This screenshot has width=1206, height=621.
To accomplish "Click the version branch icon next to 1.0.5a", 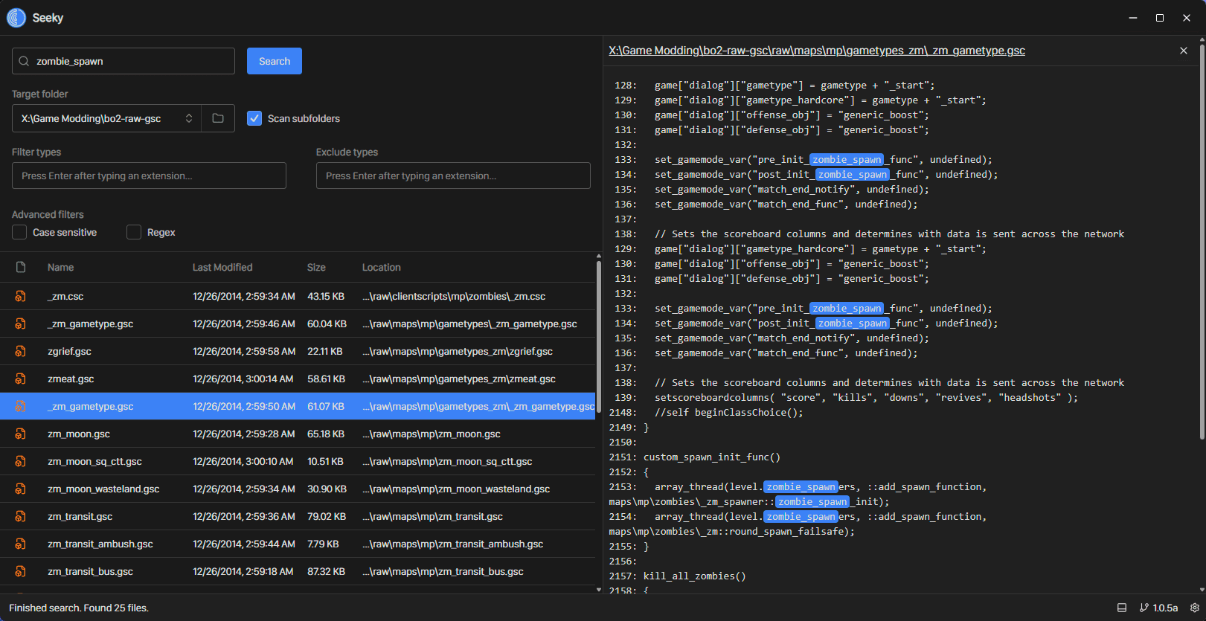I will pos(1144,608).
